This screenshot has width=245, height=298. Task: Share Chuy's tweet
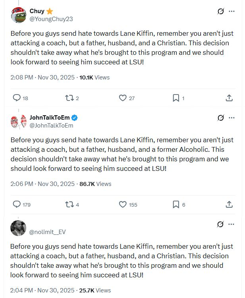tap(229, 98)
